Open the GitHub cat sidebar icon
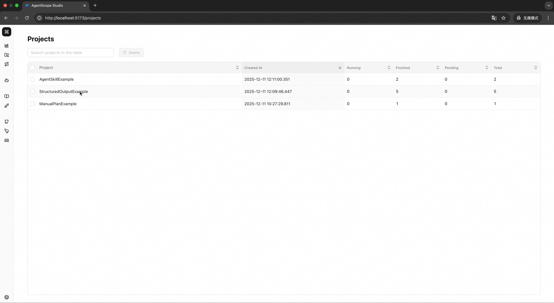This screenshot has height=303, width=554. 6,122
